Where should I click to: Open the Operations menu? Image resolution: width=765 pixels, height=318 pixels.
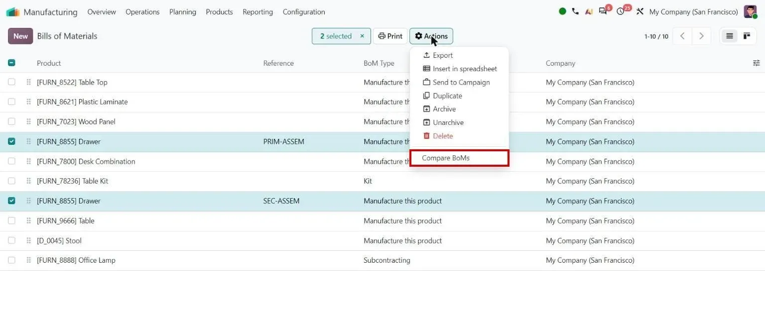(142, 12)
